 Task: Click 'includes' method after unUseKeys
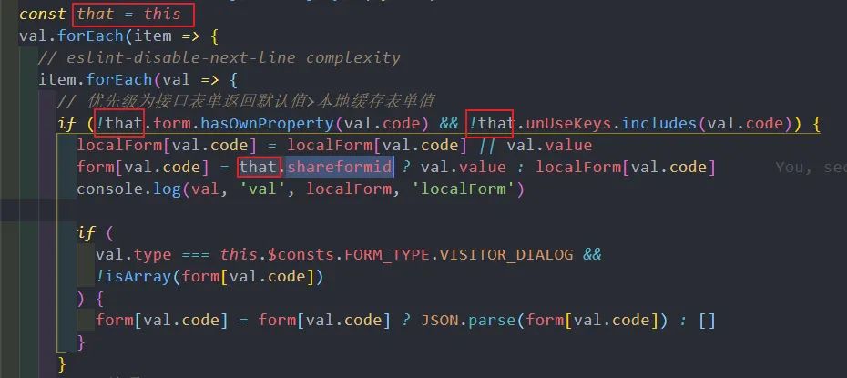click(x=659, y=124)
